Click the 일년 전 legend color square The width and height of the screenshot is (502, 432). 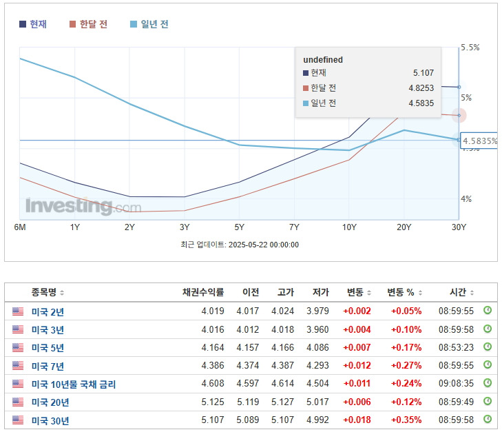(134, 24)
